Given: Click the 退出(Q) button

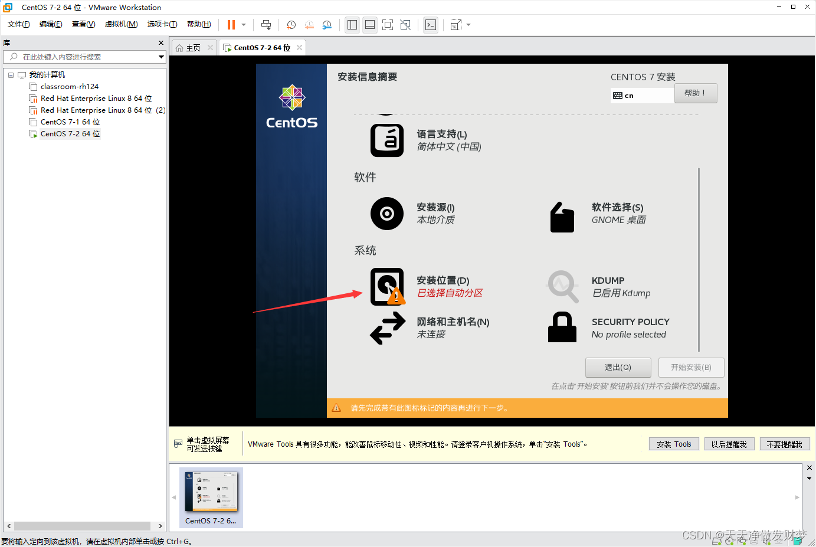Looking at the screenshot, I should pos(618,367).
